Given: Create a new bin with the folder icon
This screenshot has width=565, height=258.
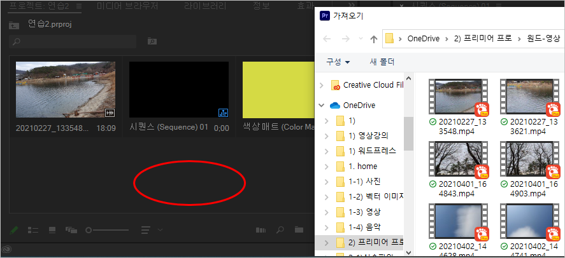Looking at the screenshot, I should pos(299,229).
